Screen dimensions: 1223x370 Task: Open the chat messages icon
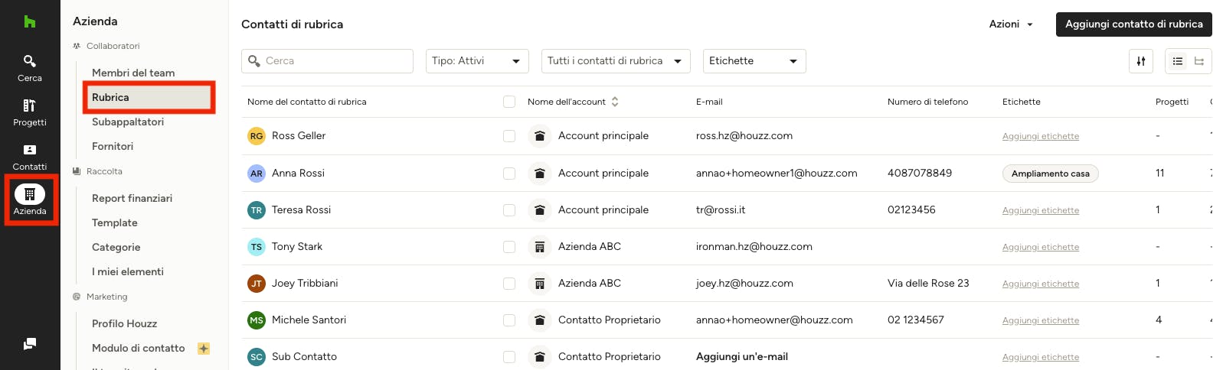(x=29, y=344)
